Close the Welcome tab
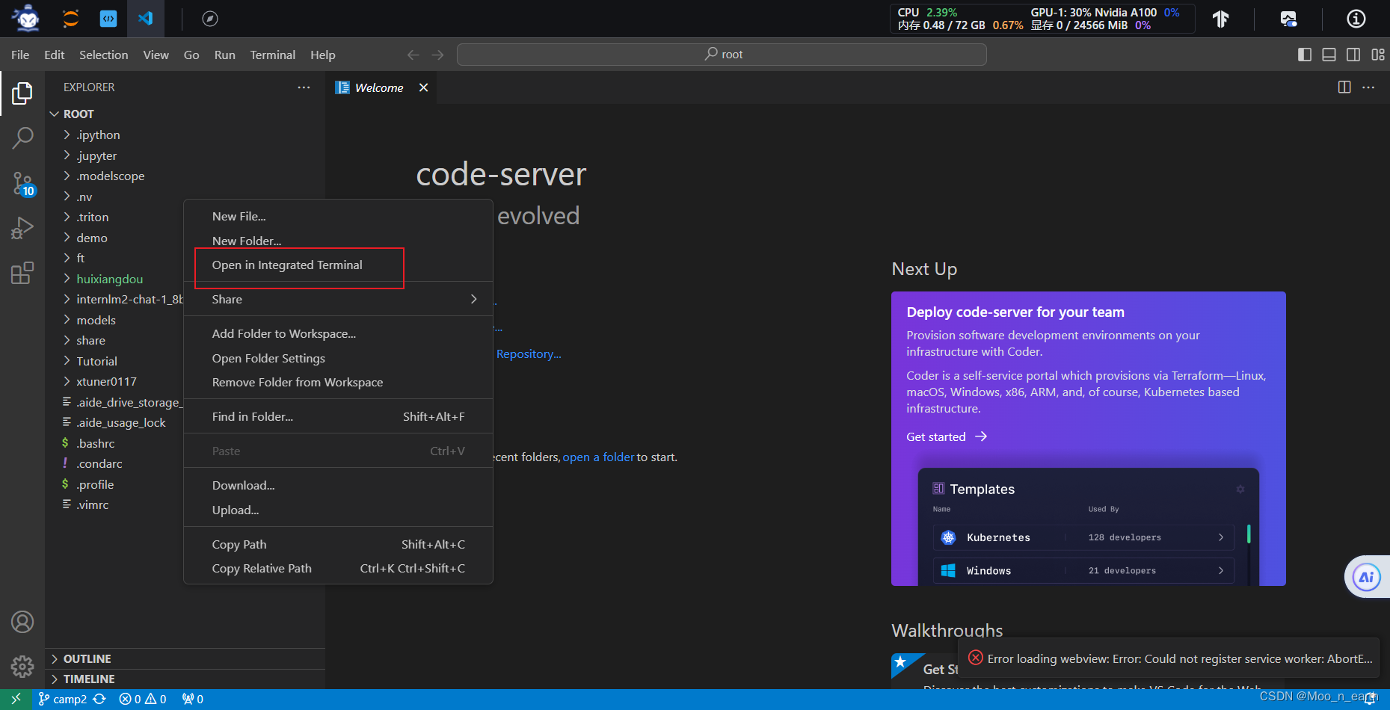 click(x=424, y=87)
